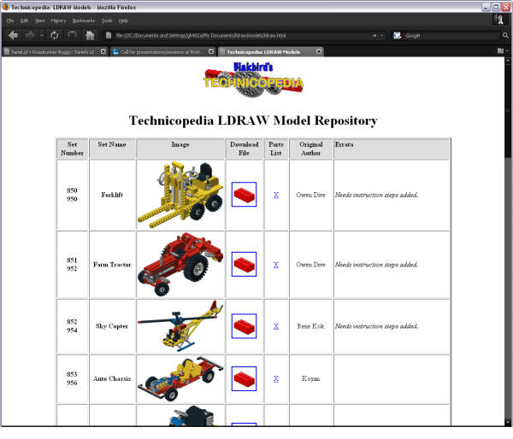Click the 'Download File' column header
The width and height of the screenshot is (513, 439).
point(244,149)
